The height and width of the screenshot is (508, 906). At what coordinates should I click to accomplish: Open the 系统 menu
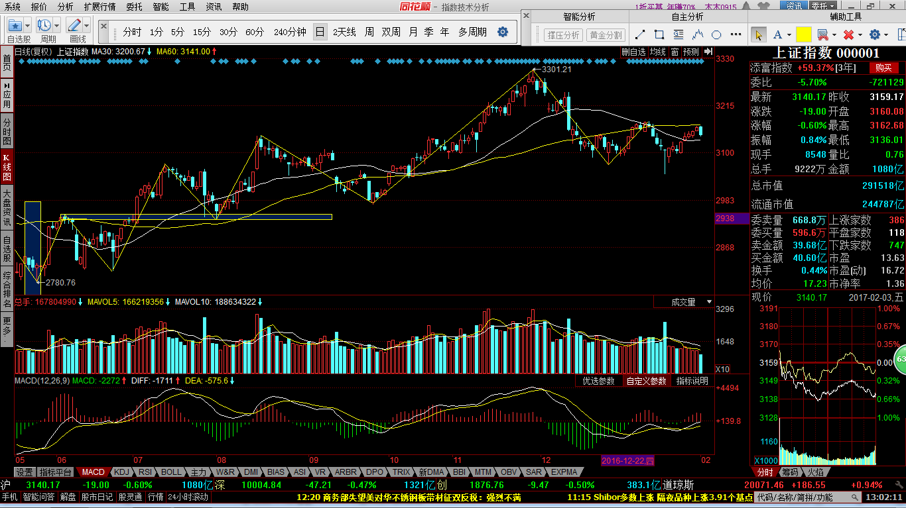(x=12, y=7)
